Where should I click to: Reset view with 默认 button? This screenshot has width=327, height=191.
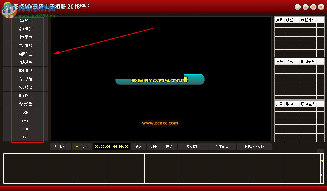[169, 147]
